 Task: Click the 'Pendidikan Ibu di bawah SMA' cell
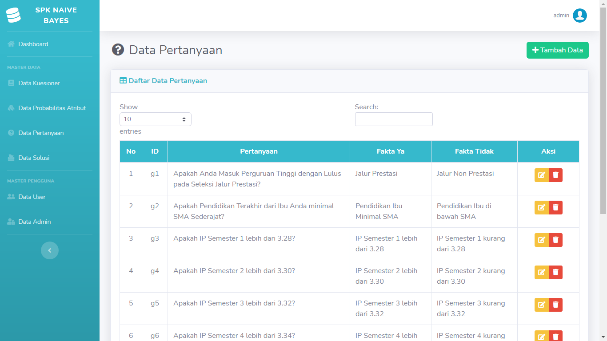click(475, 211)
